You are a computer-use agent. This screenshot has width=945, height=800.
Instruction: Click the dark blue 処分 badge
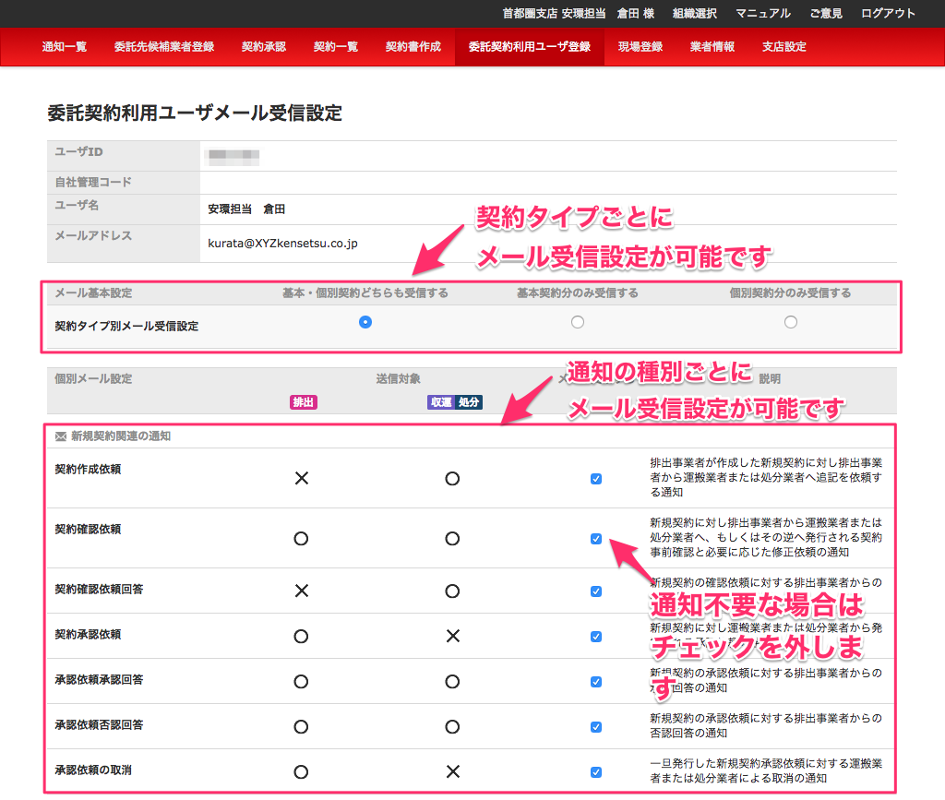(x=469, y=402)
